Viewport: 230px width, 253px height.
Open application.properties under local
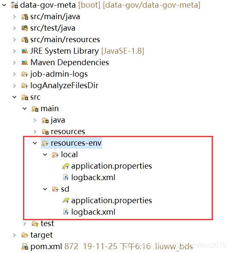tap(112, 166)
